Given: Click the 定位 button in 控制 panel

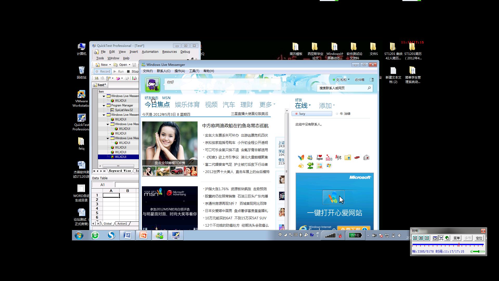Looking at the screenshot, I should 479,238.
